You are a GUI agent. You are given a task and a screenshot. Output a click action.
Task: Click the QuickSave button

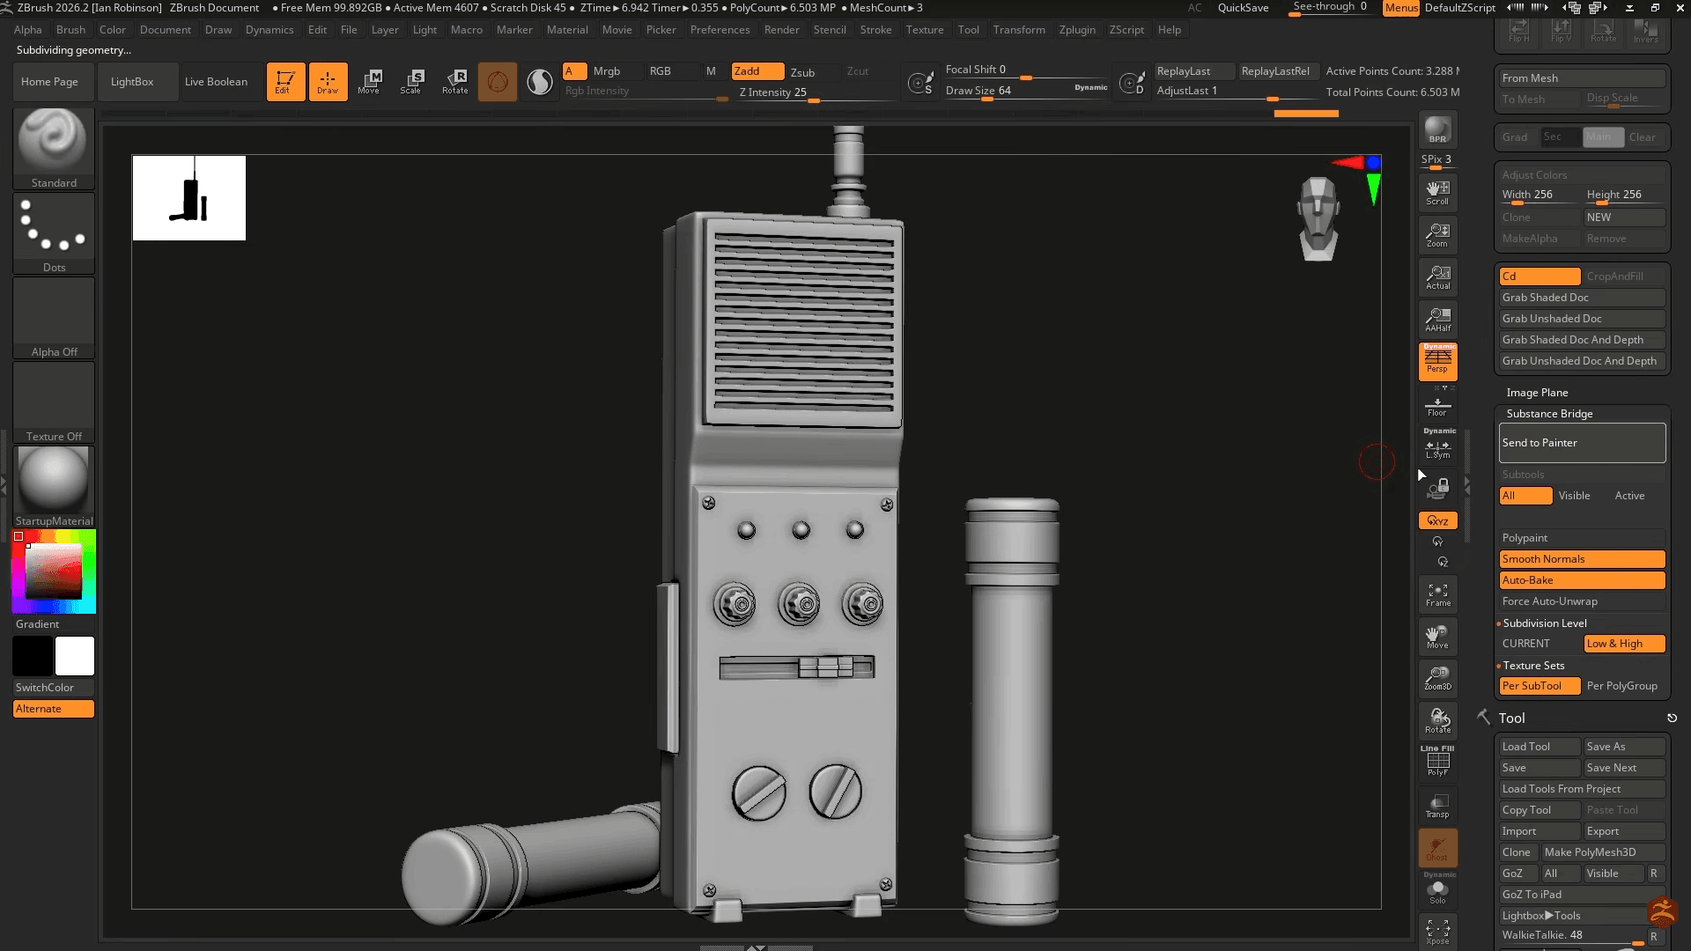[x=1243, y=8]
